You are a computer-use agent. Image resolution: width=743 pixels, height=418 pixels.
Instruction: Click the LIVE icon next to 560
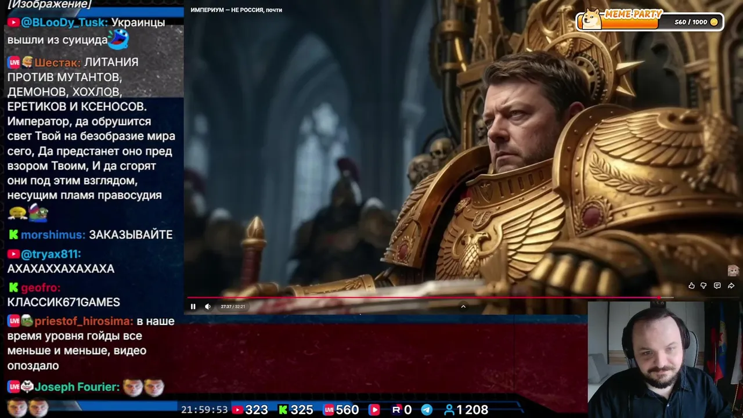tap(329, 410)
